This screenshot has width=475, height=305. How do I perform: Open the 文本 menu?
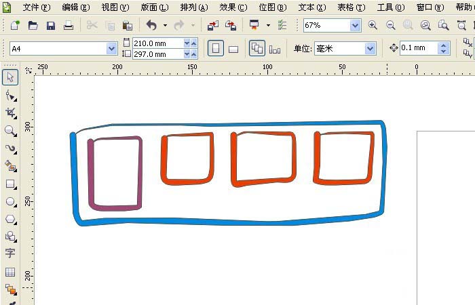311,7
